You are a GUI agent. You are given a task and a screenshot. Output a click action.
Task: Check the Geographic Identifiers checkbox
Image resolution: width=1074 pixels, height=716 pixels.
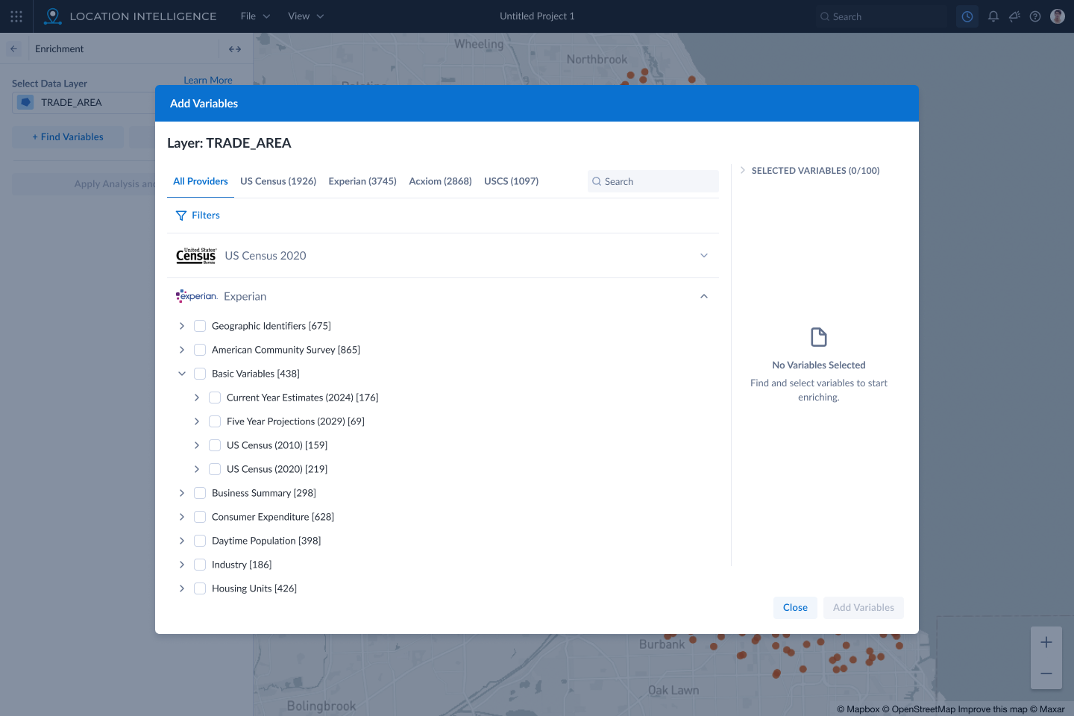199,325
